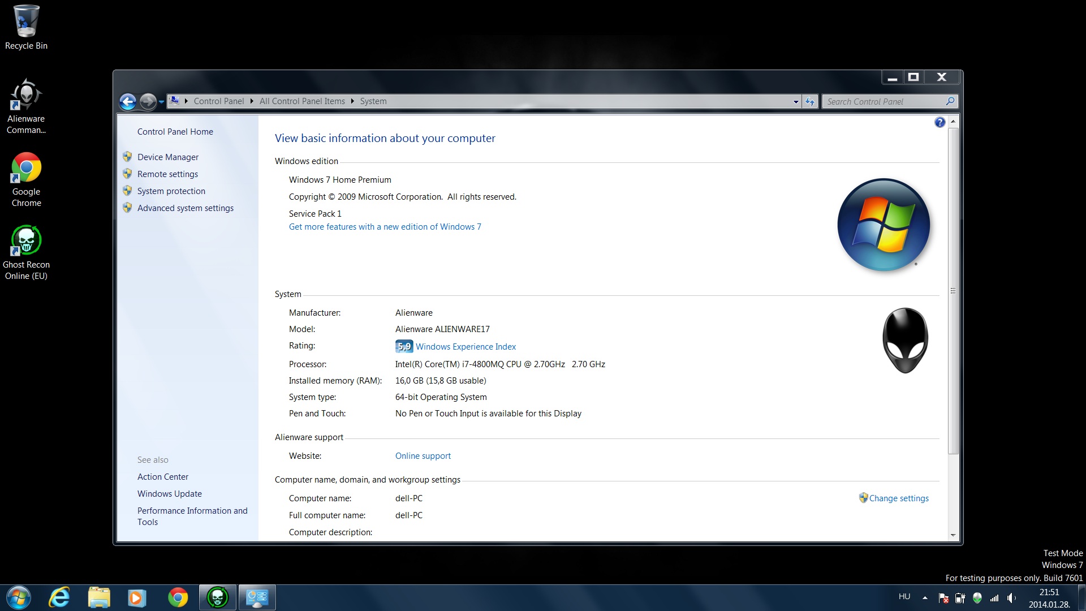Click the clock showing 21:51
Screen dimensions: 1086x611
pos(1049,592)
